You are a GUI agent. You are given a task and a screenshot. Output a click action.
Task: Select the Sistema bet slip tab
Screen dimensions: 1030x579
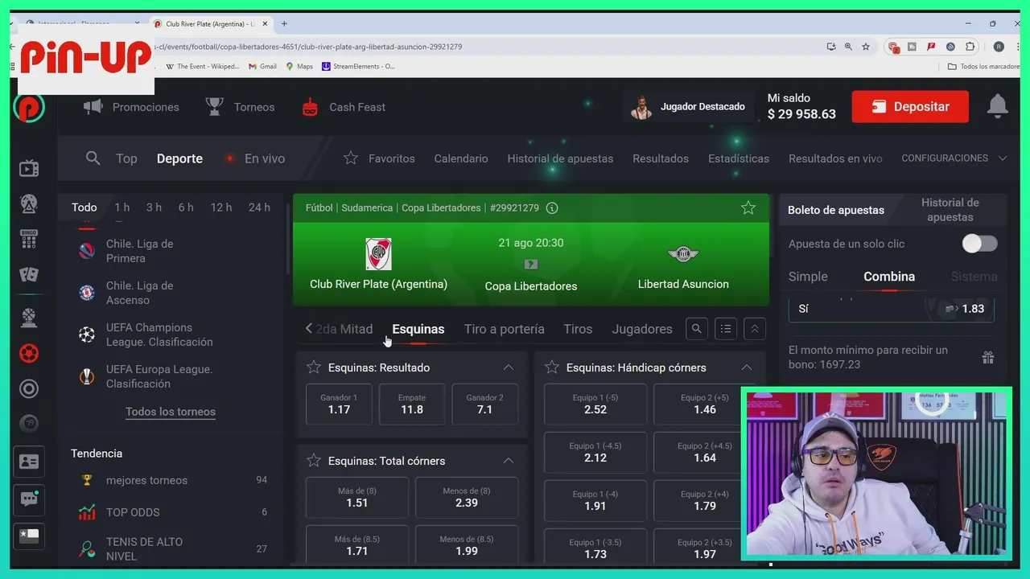(974, 277)
